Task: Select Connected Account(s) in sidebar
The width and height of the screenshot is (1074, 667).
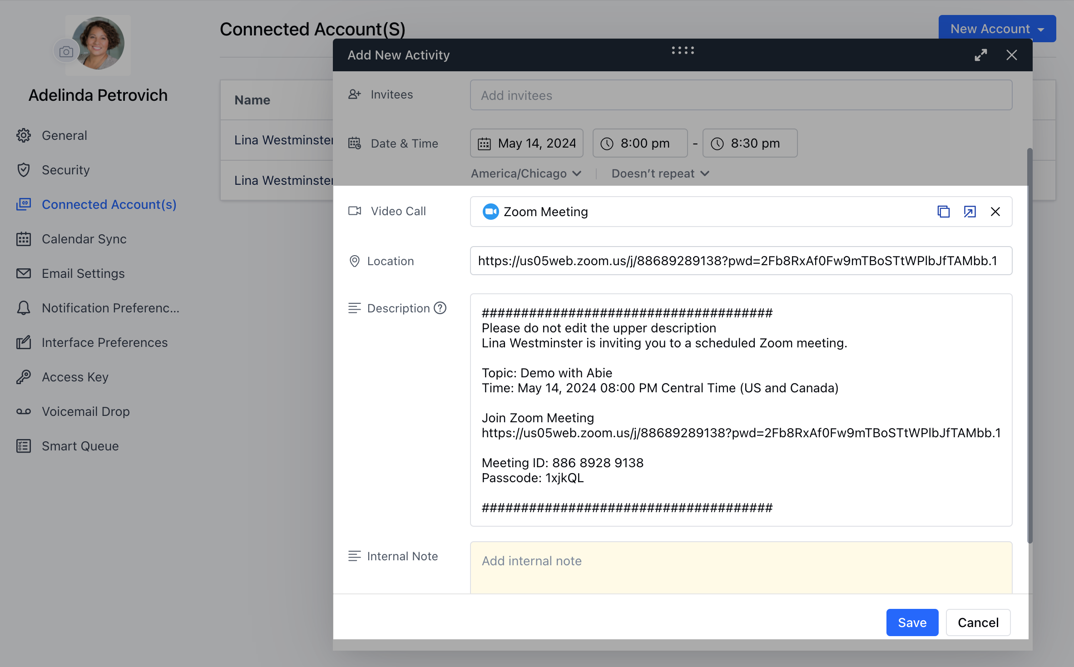Action: 109,204
